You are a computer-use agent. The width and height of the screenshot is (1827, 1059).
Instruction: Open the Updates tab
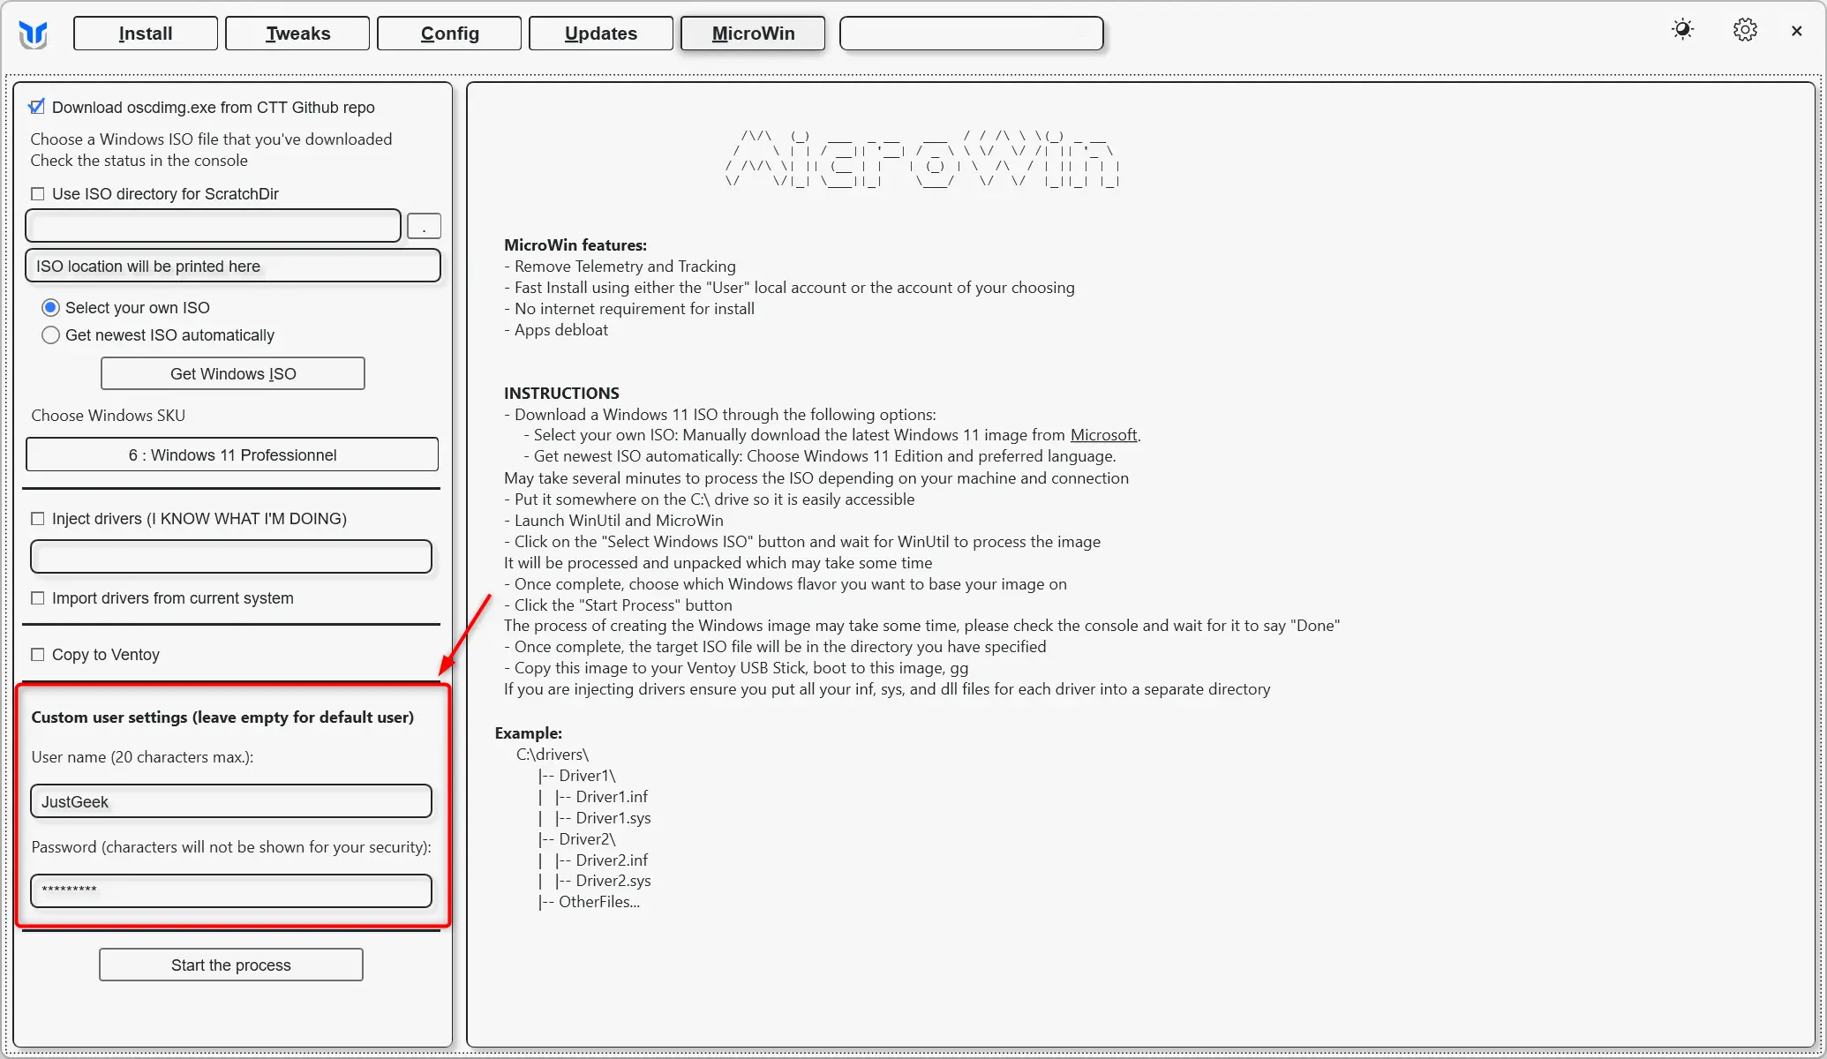coord(601,33)
